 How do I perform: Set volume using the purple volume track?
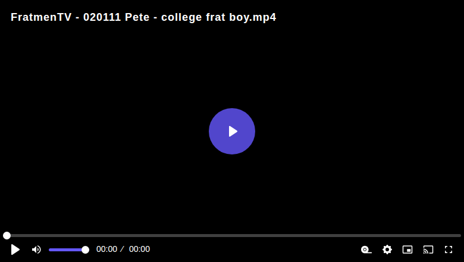[x=67, y=250]
